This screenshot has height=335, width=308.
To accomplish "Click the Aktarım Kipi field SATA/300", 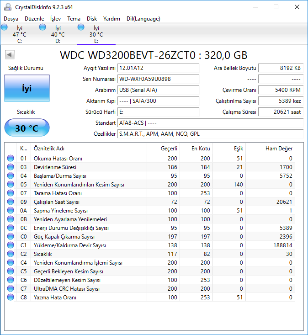I will 158,101.
